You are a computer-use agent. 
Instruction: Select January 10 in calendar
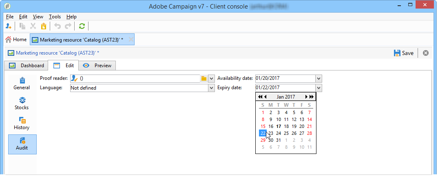click(279, 119)
